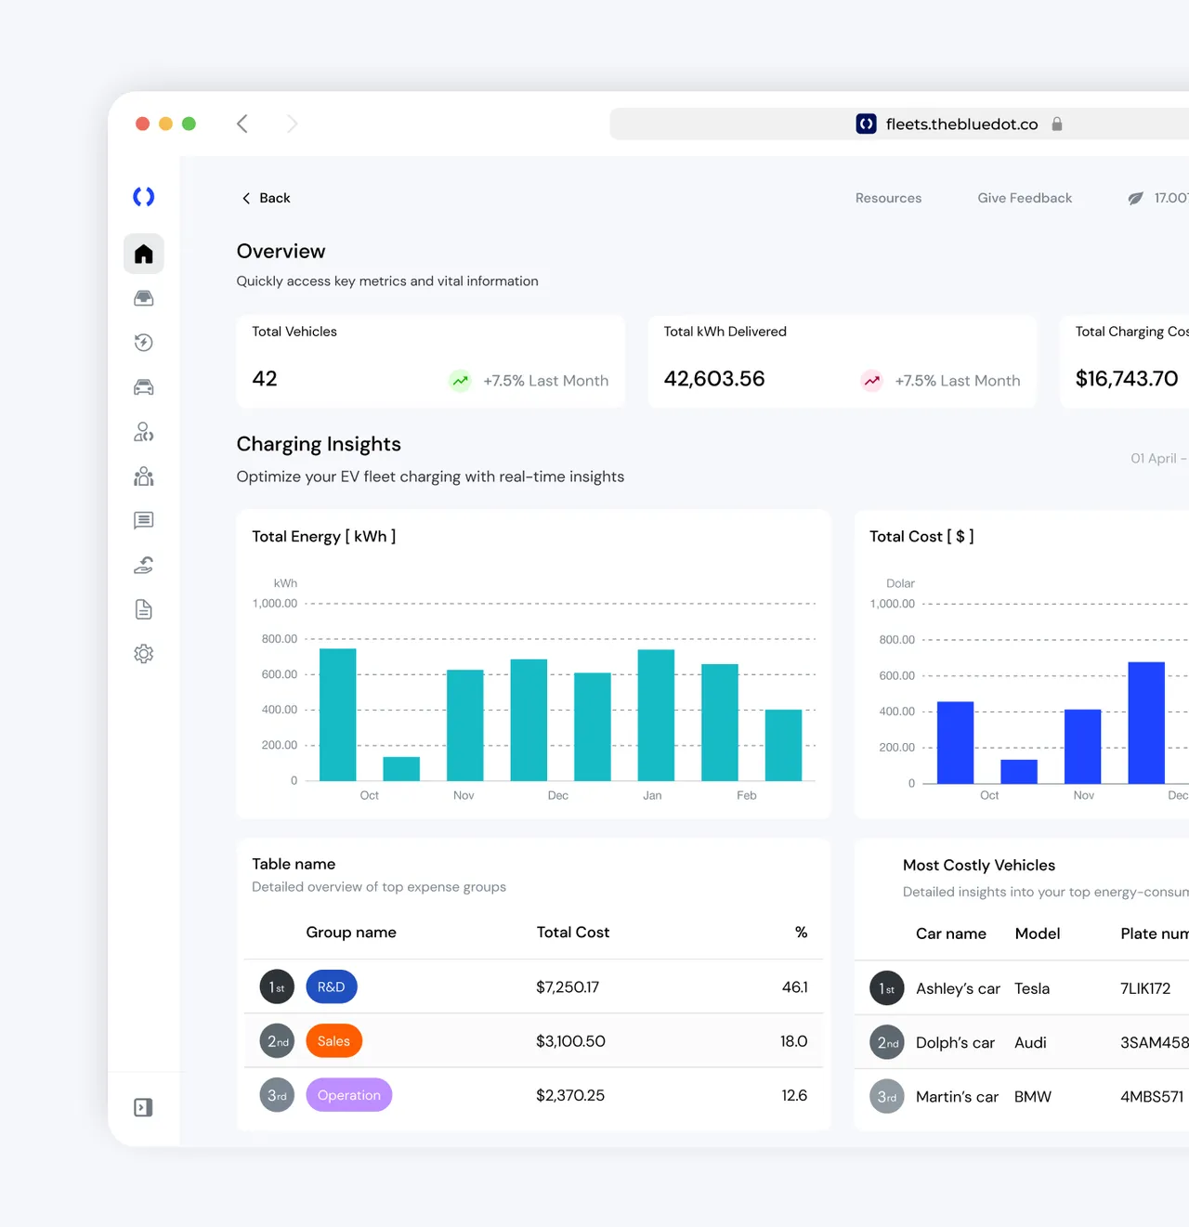Open the 01 April date range picker
This screenshot has height=1227, width=1189.
tap(1158, 458)
